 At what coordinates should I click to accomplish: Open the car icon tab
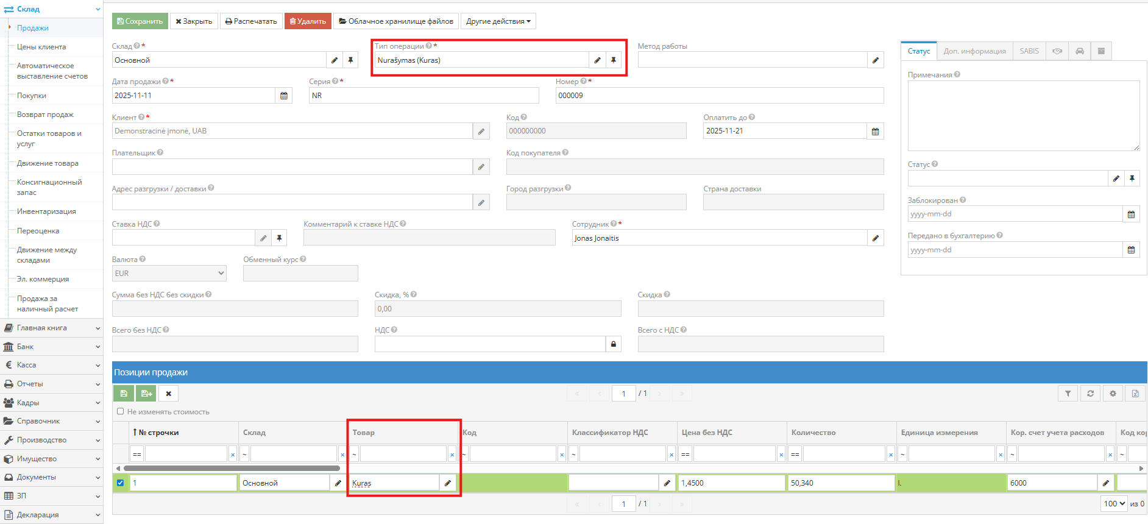point(1080,51)
